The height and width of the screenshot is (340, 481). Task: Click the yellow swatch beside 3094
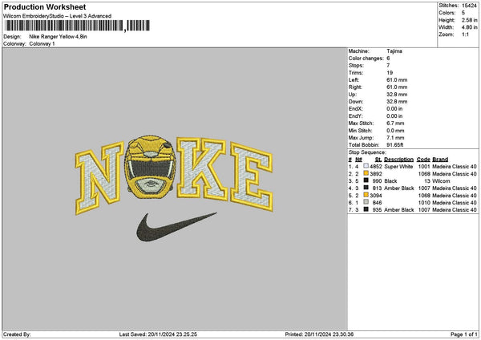pyautogui.click(x=366, y=195)
